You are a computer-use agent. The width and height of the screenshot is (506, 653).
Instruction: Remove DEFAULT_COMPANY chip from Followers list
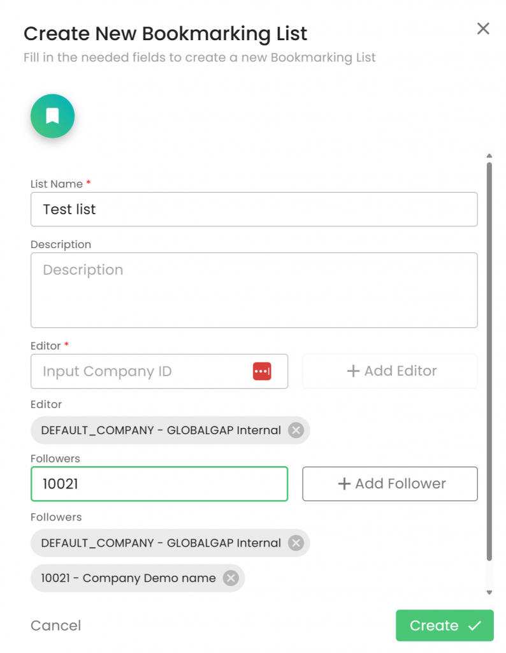point(296,543)
